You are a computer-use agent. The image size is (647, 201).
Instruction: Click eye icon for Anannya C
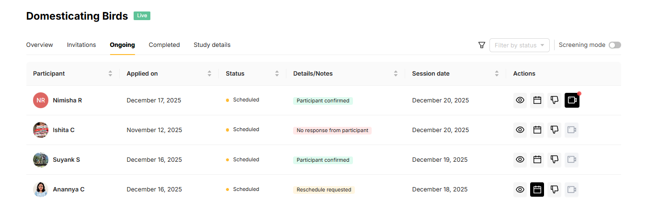(x=520, y=190)
